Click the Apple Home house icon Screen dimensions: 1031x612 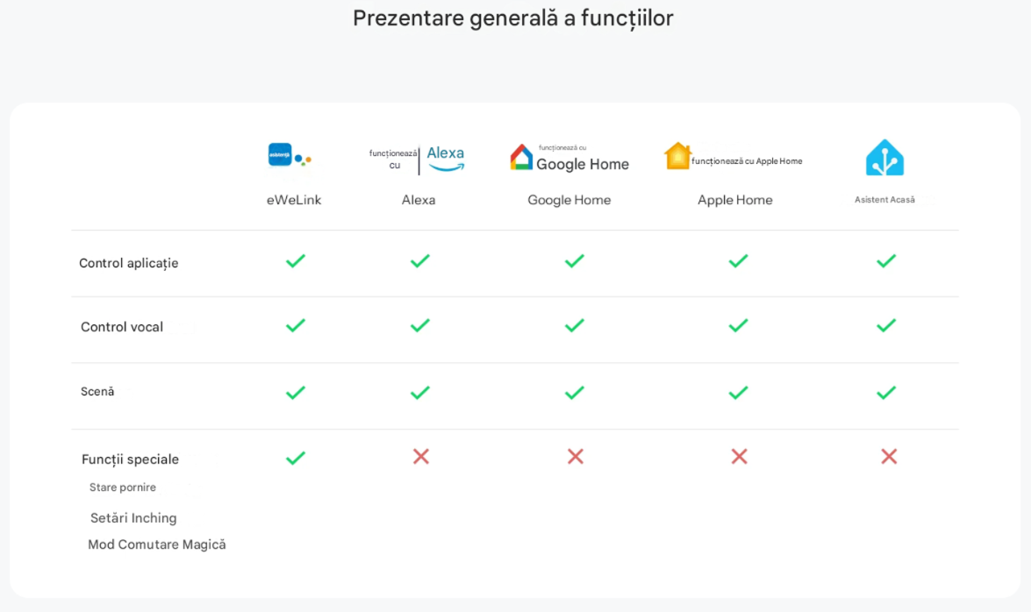tap(677, 156)
